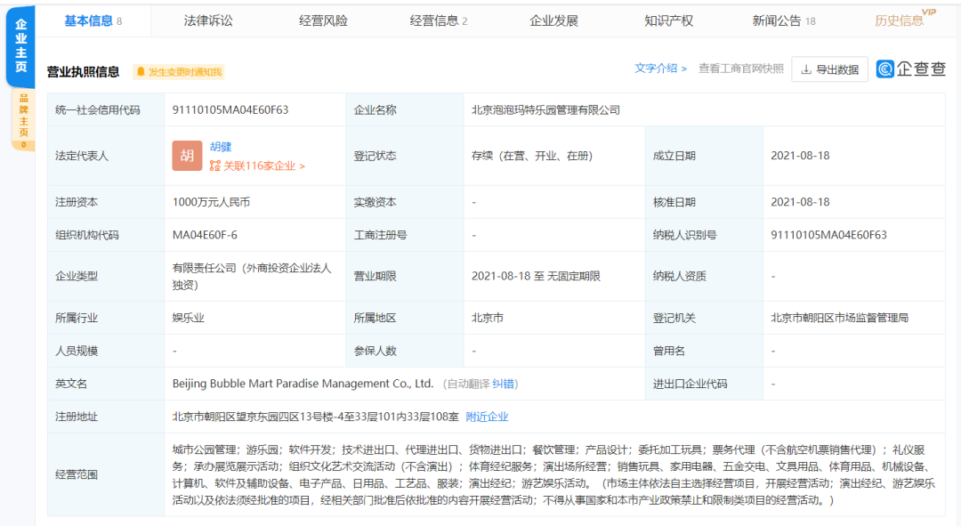Click 北京市朝阳区市场监督管理局 registration authority
This screenshot has height=526, width=961.
840,318
